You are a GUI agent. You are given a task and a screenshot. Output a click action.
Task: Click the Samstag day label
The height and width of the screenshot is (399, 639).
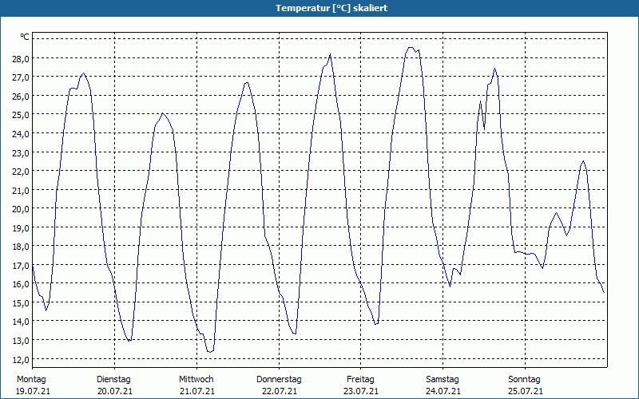click(443, 380)
